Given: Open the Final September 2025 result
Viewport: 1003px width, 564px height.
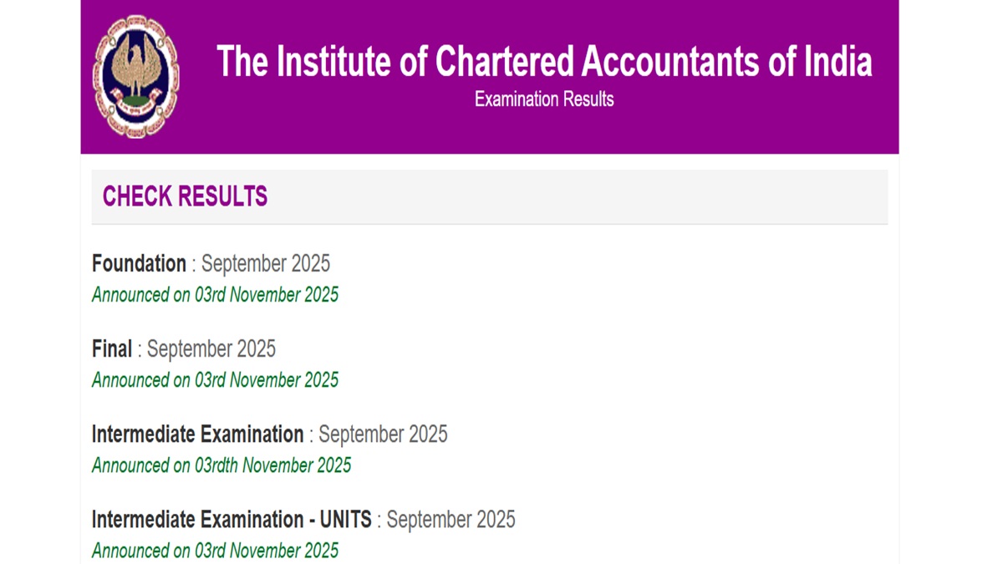Looking at the screenshot, I should [x=111, y=348].
